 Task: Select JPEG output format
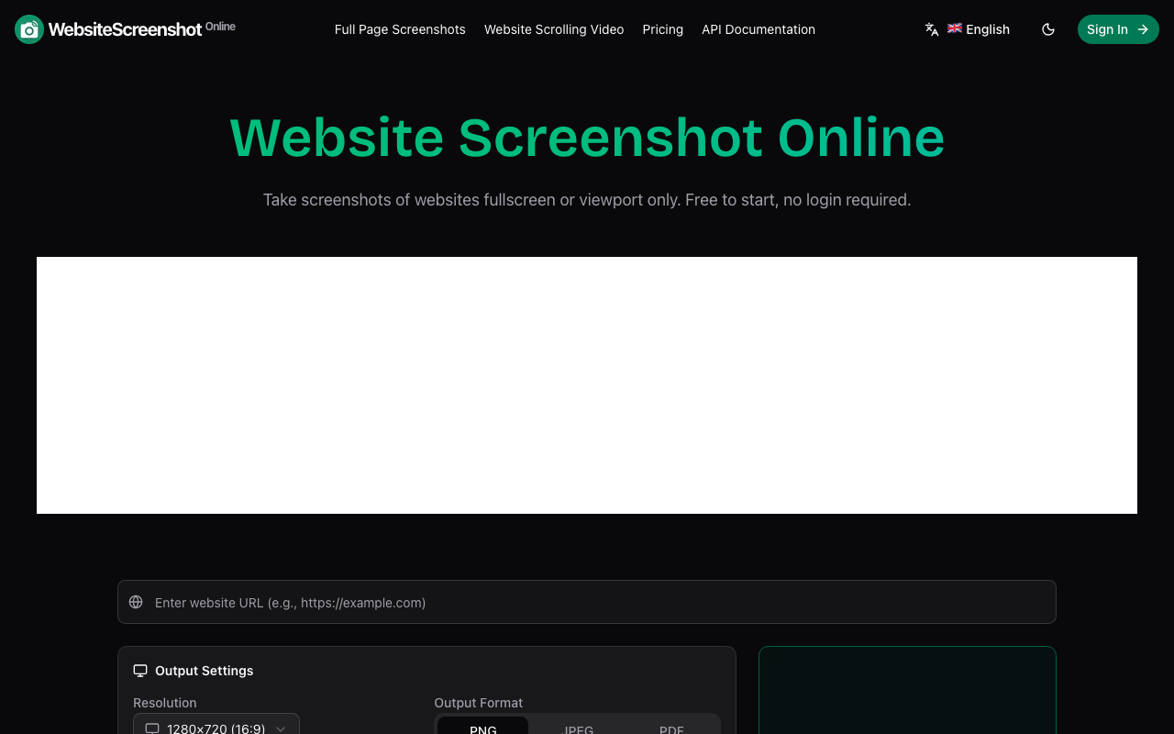[x=578, y=726]
